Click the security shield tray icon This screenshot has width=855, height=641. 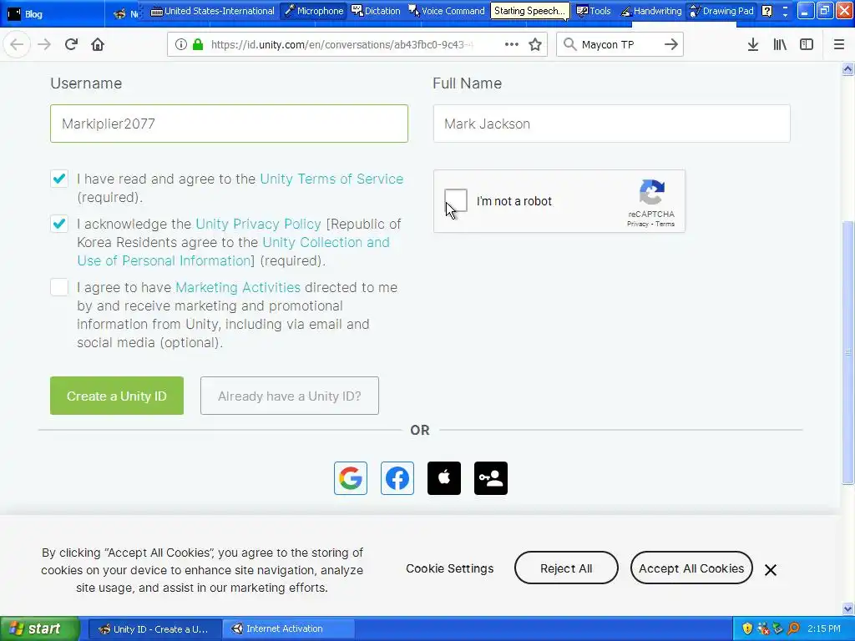coord(747,628)
